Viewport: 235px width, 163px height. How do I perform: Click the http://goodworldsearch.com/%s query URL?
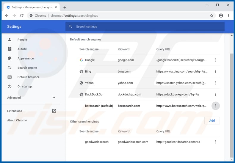[178, 142]
